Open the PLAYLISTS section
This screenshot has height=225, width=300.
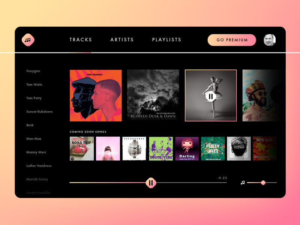tap(166, 40)
